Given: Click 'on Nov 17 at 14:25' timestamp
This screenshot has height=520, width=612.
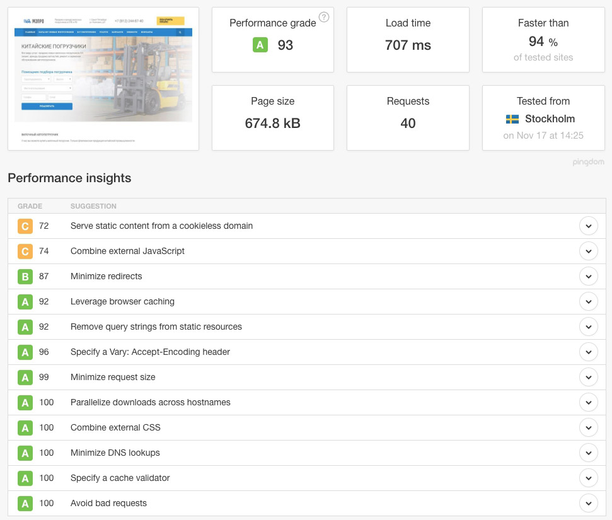Looking at the screenshot, I should click(543, 136).
